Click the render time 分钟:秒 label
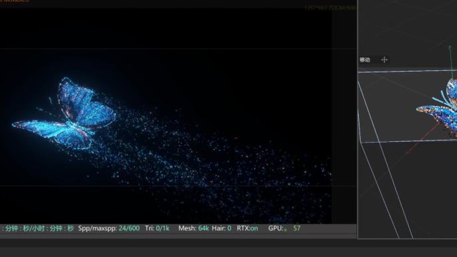This screenshot has height=257, width=457. click(x=37, y=228)
